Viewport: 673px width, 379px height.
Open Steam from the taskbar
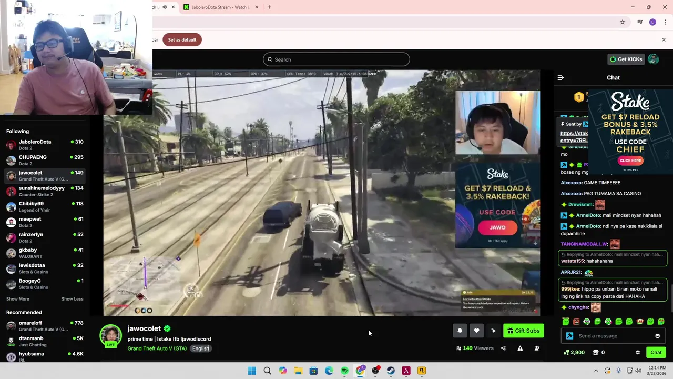coord(391,371)
